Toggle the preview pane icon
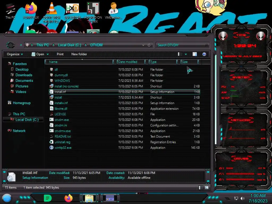The width and height of the screenshot is (272, 204). tap(195, 54)
